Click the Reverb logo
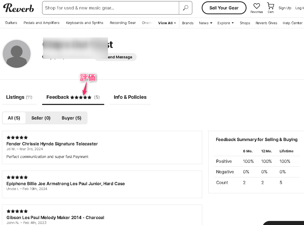 (x=19, y=8)
